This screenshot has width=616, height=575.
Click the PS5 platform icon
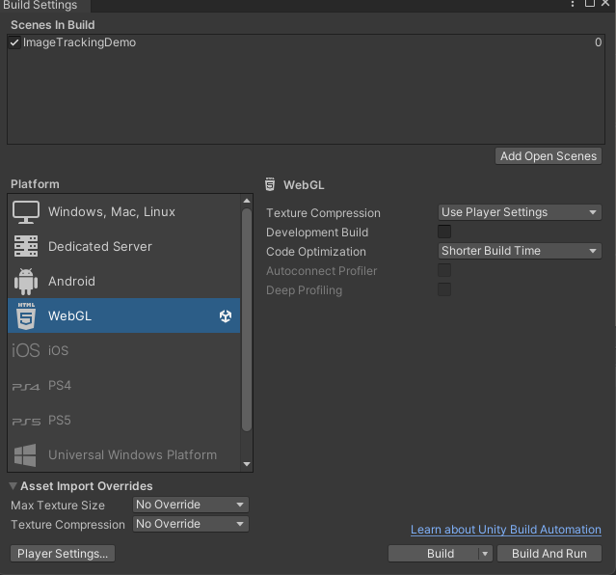(x=26, y=421)
